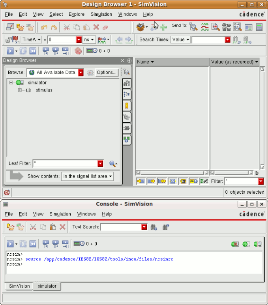Send selection to Schematic Tracer
268x305 pixels.
pyautogui.click(x=227, y=27)
